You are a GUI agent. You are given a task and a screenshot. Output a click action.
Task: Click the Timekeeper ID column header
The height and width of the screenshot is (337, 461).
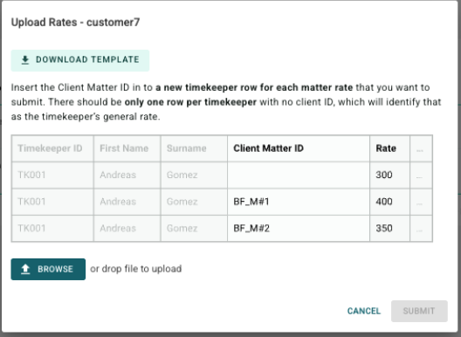pyautogui.click(x=52, y=148)
